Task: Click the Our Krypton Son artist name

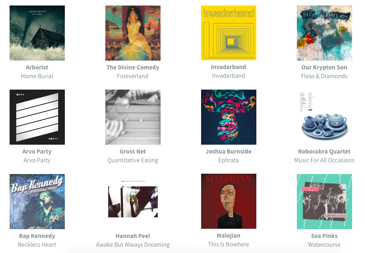Action: click(x=324, y=67)
